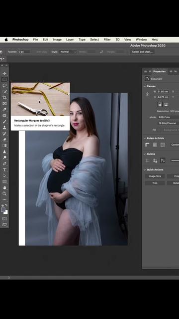Collapse the Quick Actions section
179x319 pixels.
[145, 169]
